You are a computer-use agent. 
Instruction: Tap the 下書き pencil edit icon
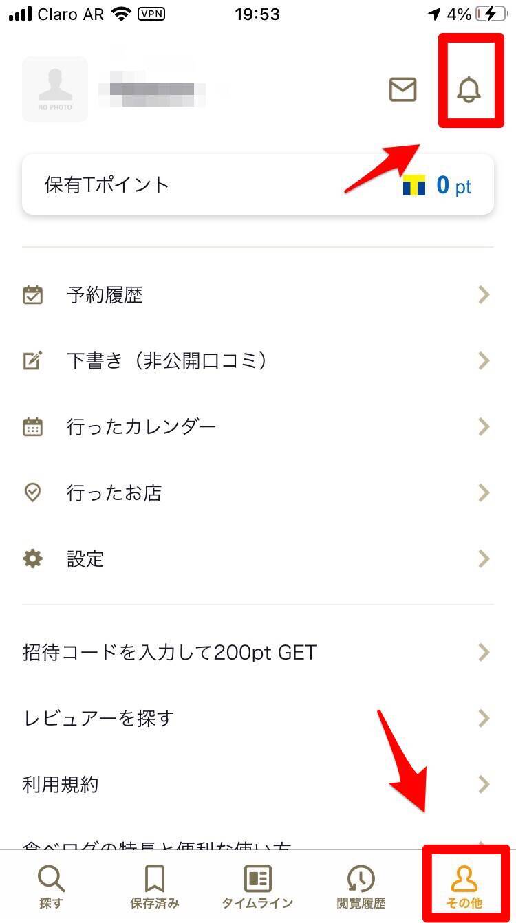[x=32, y=360]
